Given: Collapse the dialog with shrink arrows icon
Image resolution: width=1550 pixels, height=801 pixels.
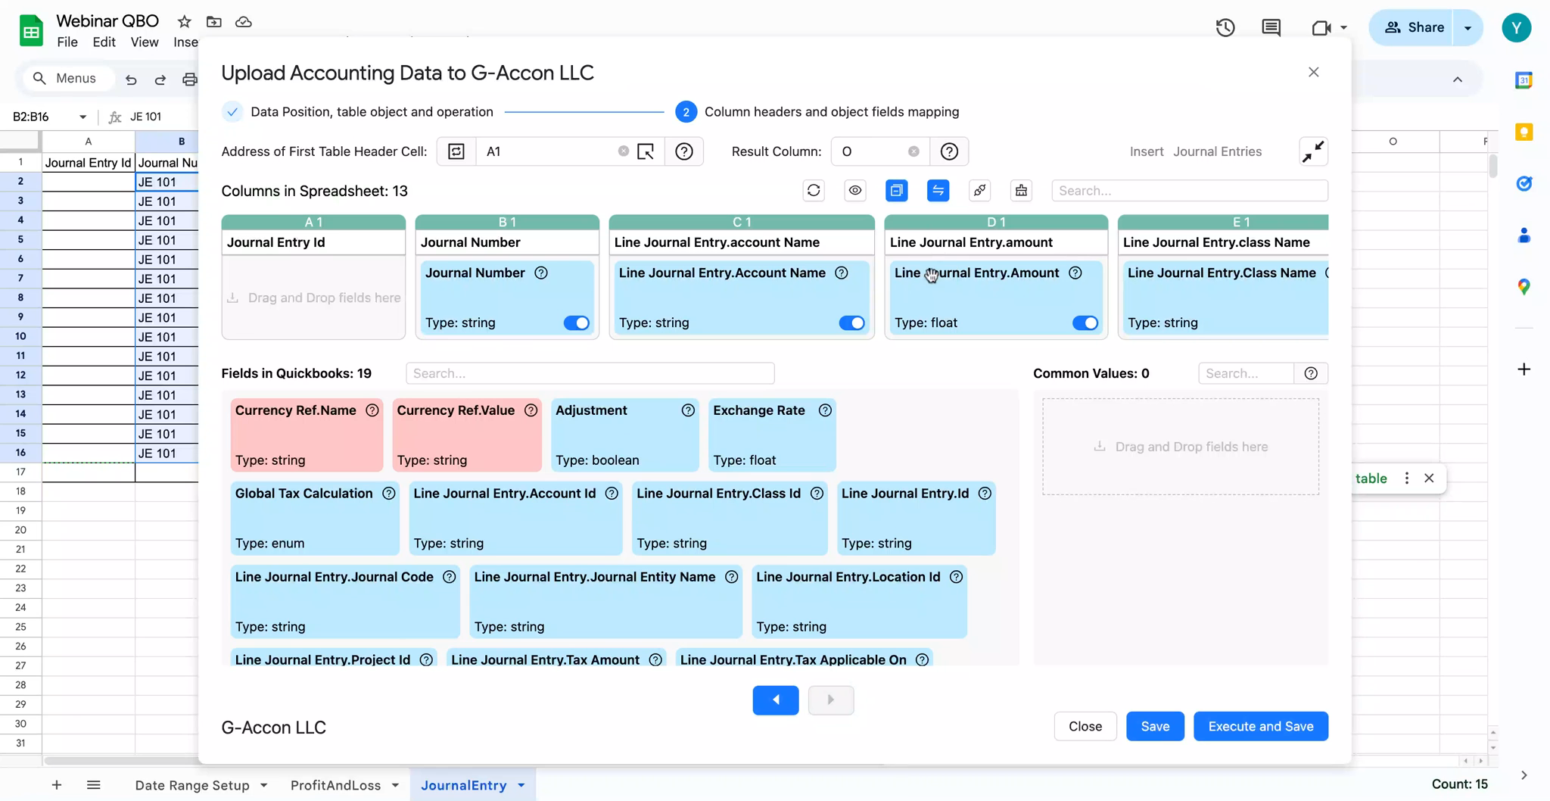Looking at the screenshot, I should pos(1313,151).
